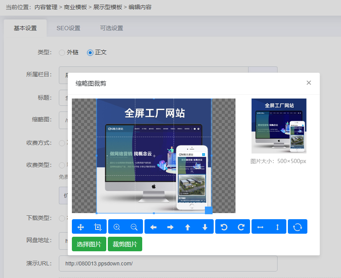Reset the cropper with refresh icon

(297, 227)
